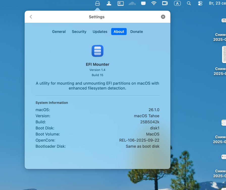Select the Updates tab
This screenshot has height=190, width=226.
tap(100, 31)
